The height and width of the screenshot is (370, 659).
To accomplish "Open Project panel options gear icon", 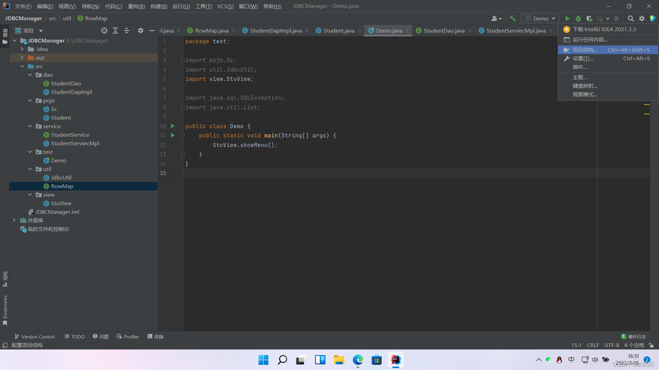I will (x=140, y=30).
